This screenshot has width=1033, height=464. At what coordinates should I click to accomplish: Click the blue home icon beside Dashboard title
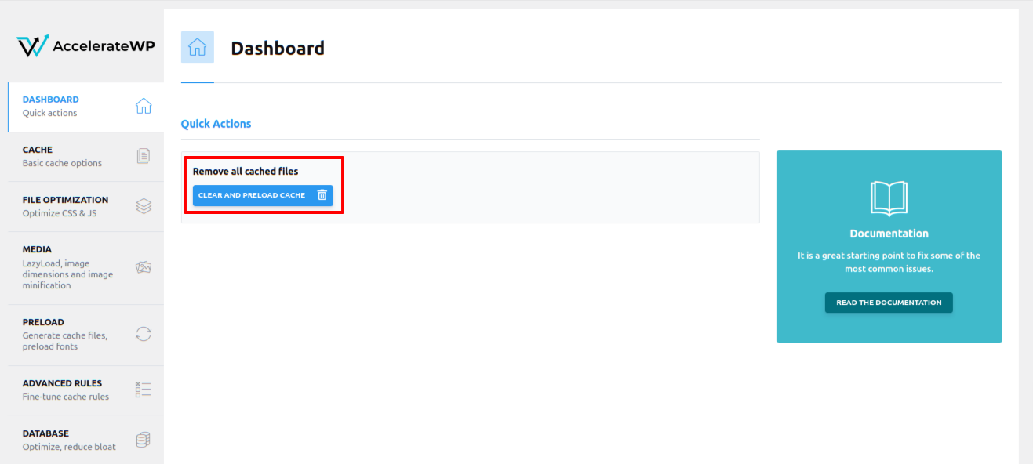(198, 47)
